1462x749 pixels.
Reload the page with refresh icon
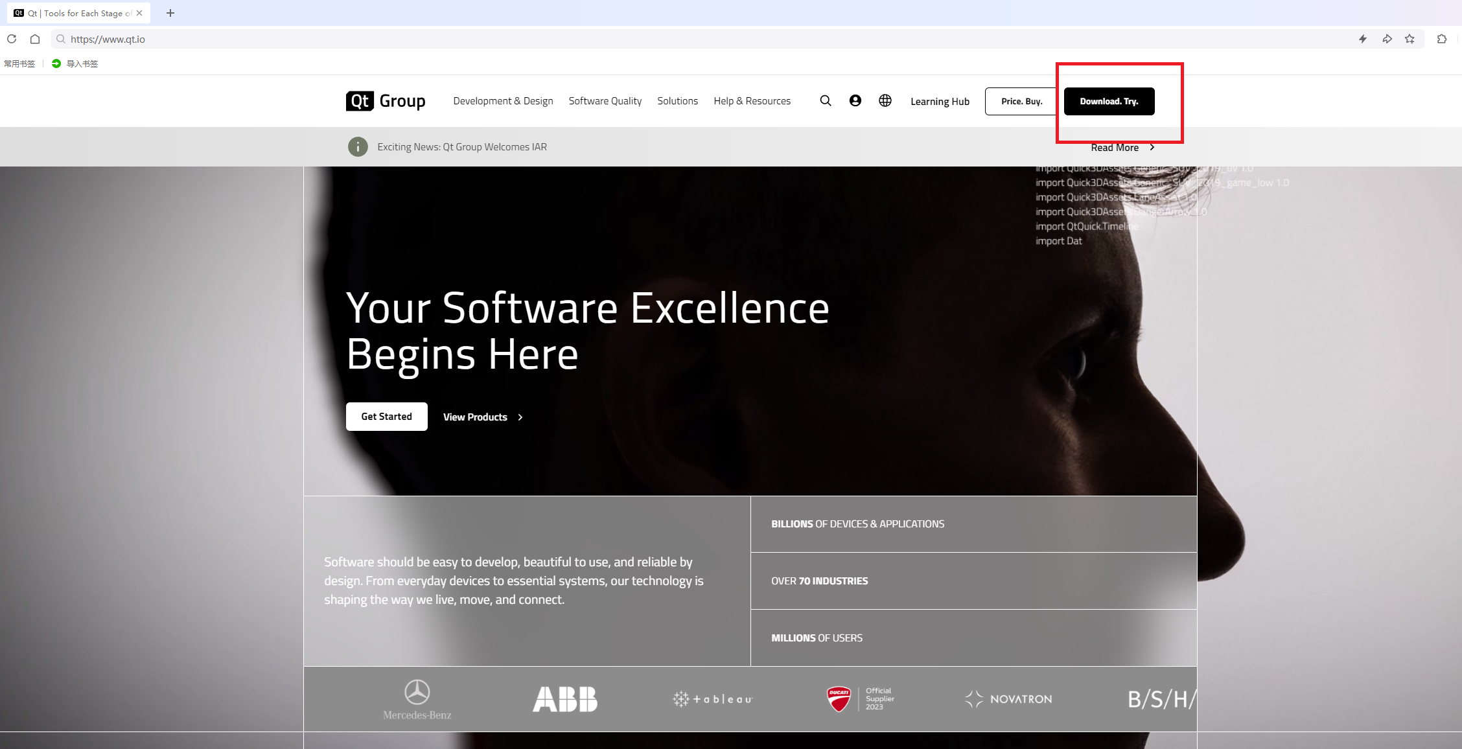pyautogui.click(x=12, y=39)
